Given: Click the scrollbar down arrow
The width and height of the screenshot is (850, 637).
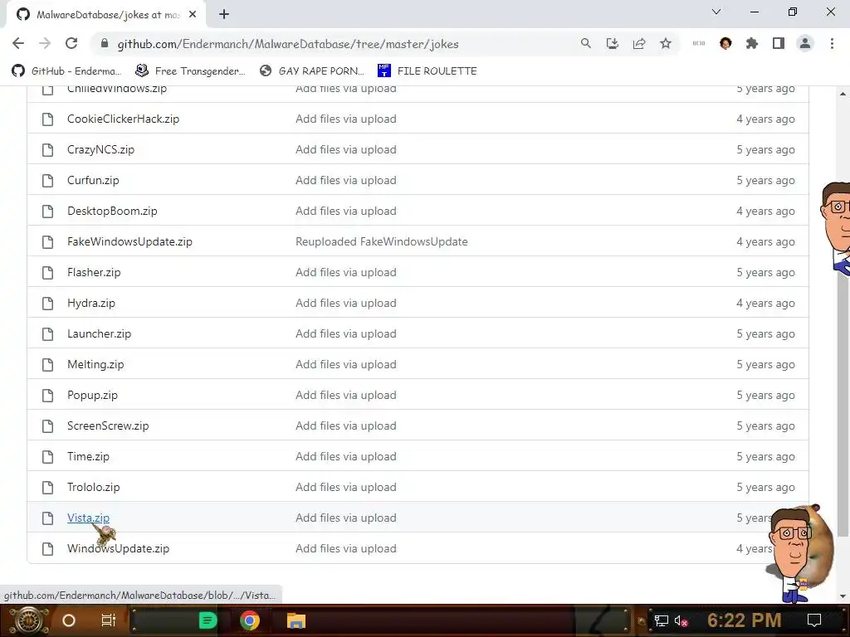Looking at the screenshot, I should click(x=843, y=596).
